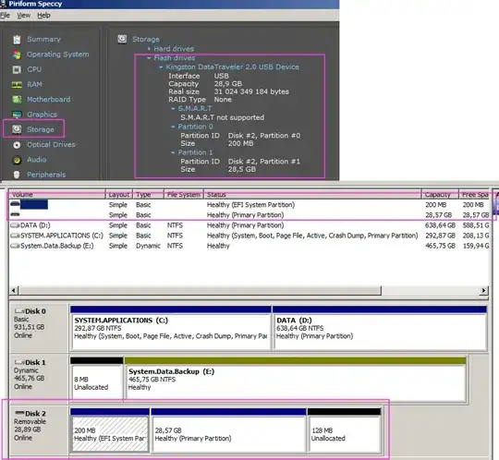Click the DATA (D:) drive icon in volume list
This screenshot has width=499, height=460.
(x=15, y=225)
